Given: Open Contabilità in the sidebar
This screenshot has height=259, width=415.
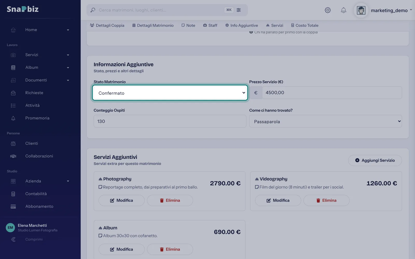Looking at the screenshot, I should click(36, 194).
